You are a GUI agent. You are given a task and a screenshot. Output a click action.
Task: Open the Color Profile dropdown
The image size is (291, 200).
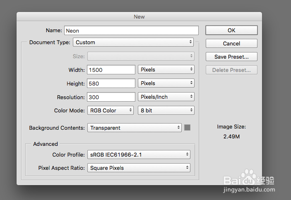pos(139,155)
